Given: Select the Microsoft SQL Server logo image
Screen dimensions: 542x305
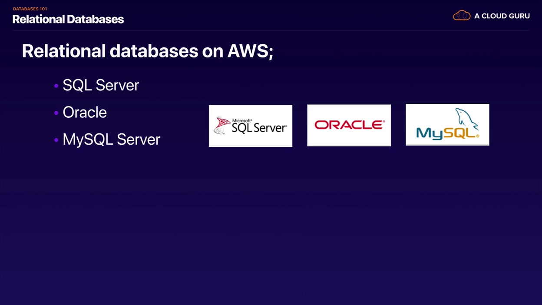Looking at the screenshot, I should [x=251, y=126].
